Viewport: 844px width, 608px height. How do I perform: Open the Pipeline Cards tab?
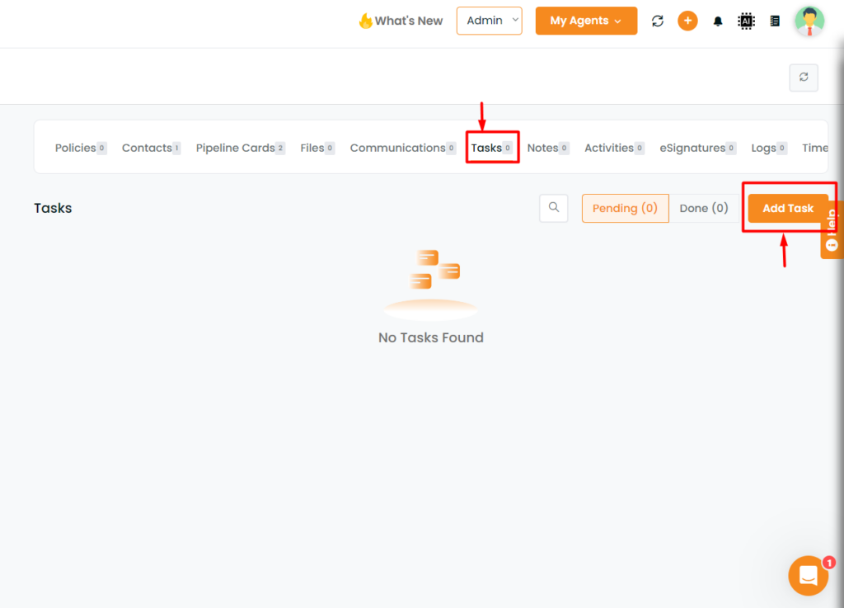tap(241, 148)
